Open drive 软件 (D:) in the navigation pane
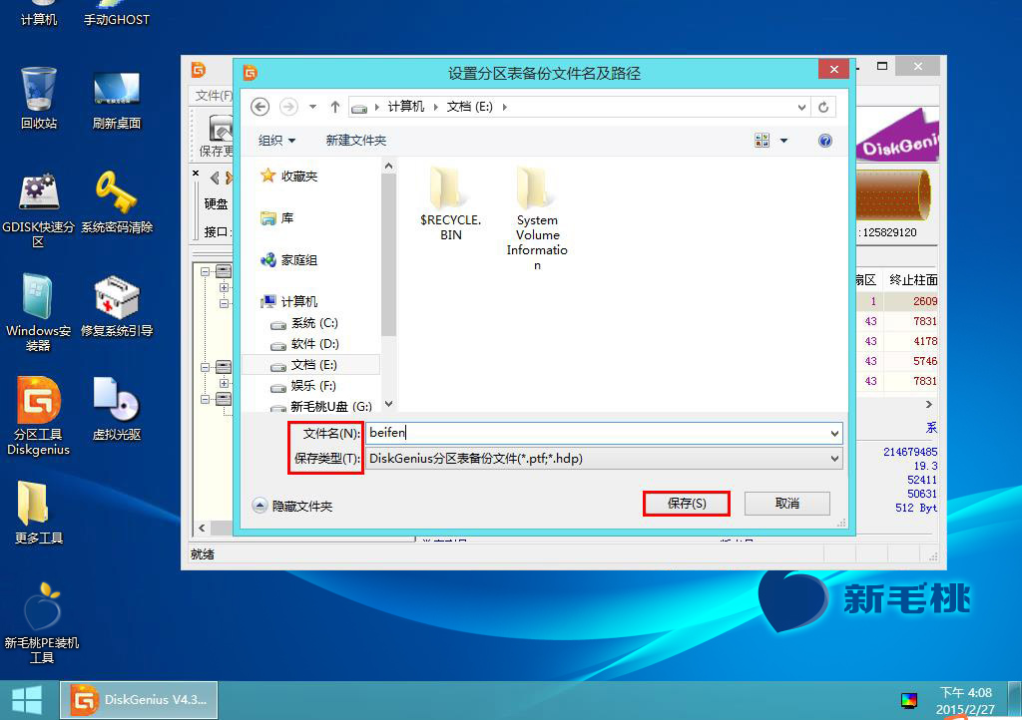This screenshot has width=1022, height=720. pos(304,344)
